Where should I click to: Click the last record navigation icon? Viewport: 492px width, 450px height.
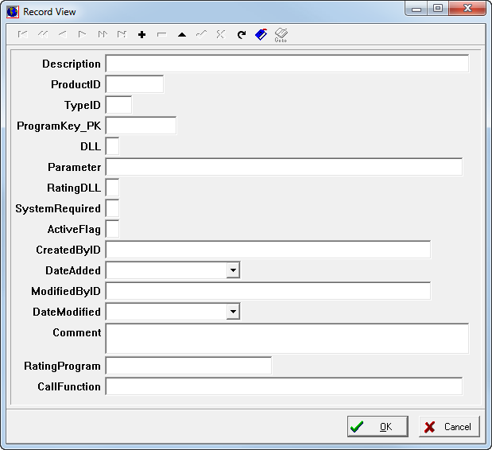pos(122,35)
